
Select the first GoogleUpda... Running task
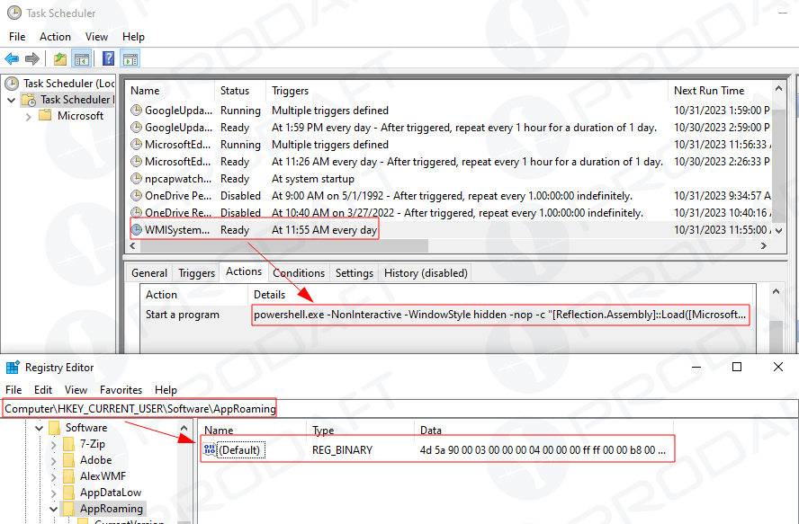pyautogui.click(x=448, y=111)
